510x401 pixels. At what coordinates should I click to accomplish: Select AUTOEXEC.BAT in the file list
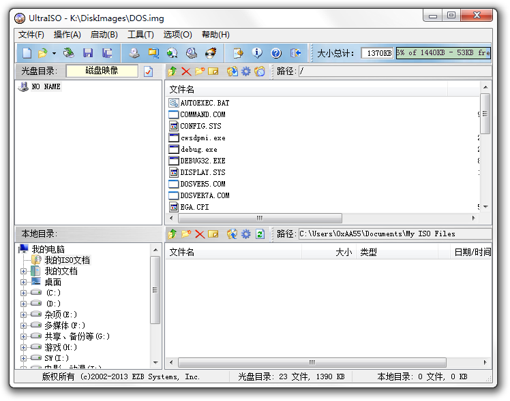pyautogui.click(x=205, y=103)
